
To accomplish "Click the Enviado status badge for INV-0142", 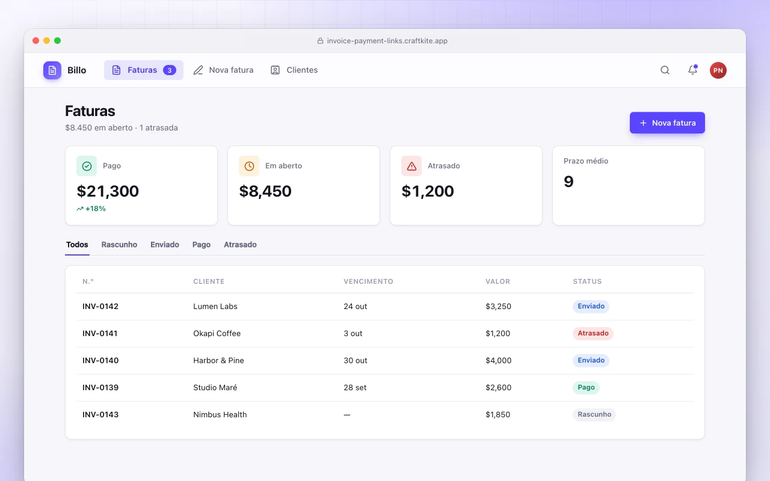I will click(591, 307).
